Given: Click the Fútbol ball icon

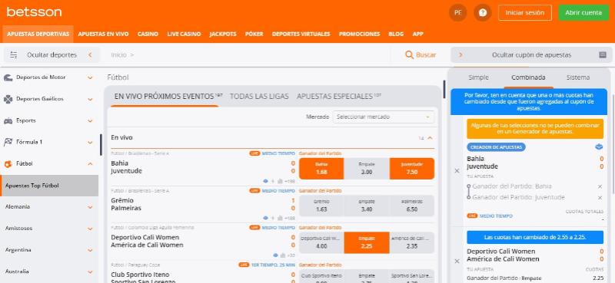Looking at the screenshot, I should (8, 164).
